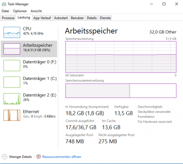Image resolution: width=183 pixels, height=164 pixels.
Task: Click the 748 MB paged pool value
Action: pos(74,141)
